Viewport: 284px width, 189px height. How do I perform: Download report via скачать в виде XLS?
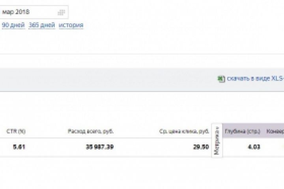[x=255, y=79]
